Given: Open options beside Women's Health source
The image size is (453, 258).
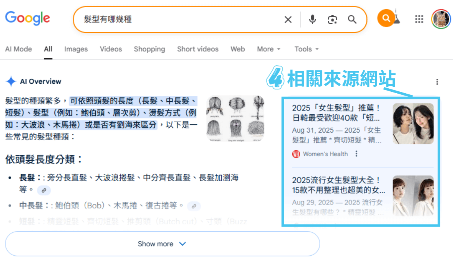Looking at the screenshot, I should coord(357,154).
